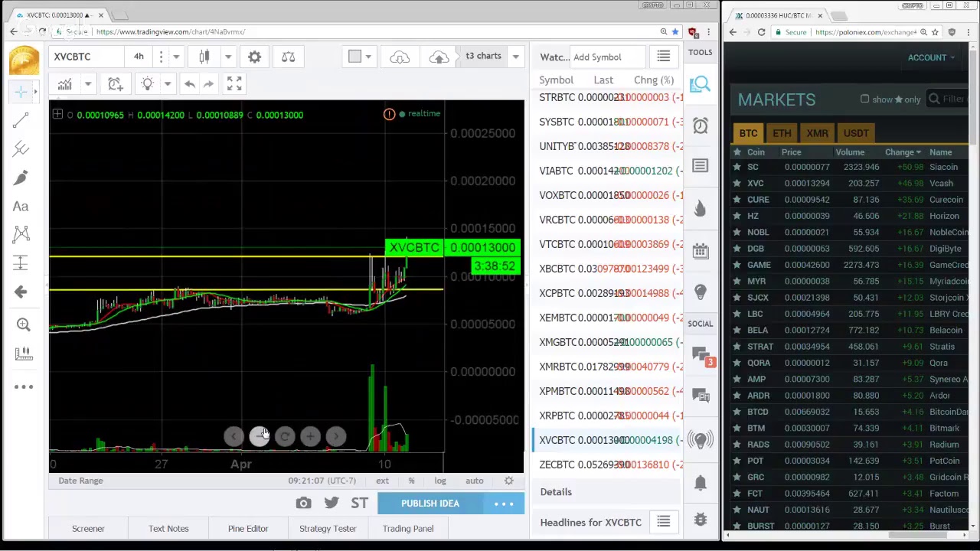Select the text annotation tool

tap(21, 206)
